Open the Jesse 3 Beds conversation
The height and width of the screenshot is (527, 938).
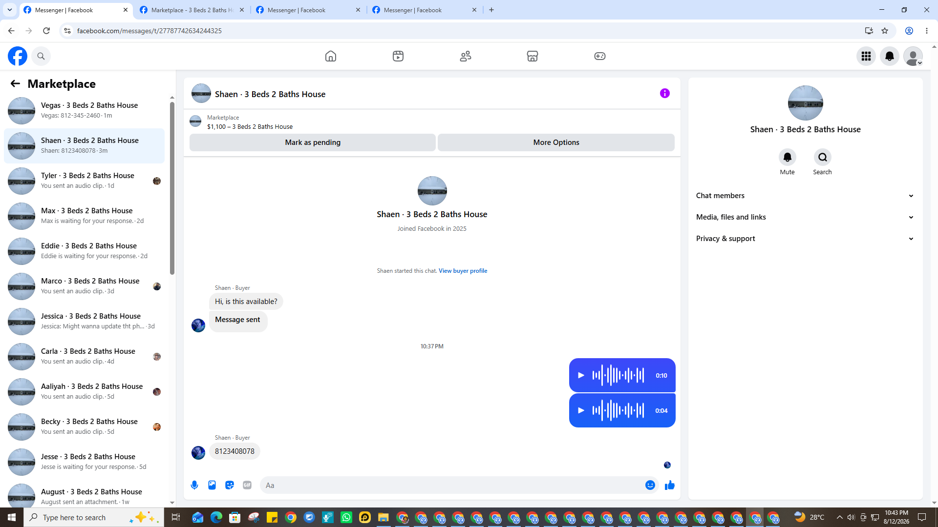[x=84, y=462]
